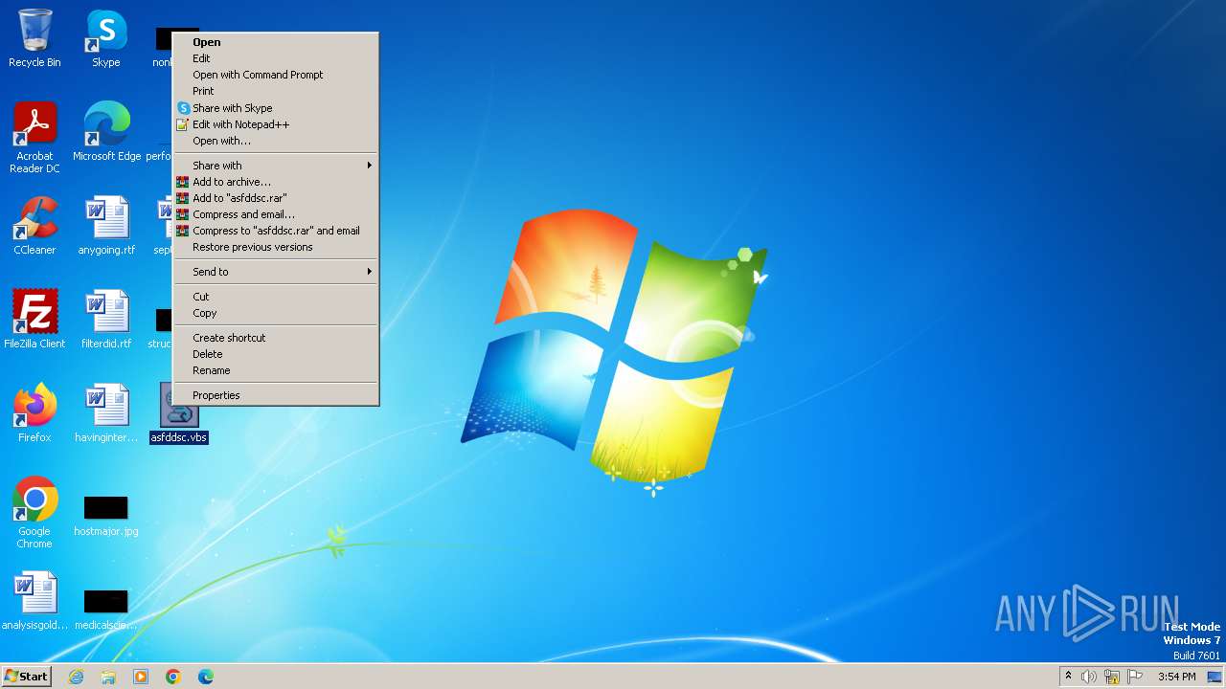Expand the Send to submenu
The width and height of the screenshot is (1226, 689).
pyautogui.click(x=276, y=272)
